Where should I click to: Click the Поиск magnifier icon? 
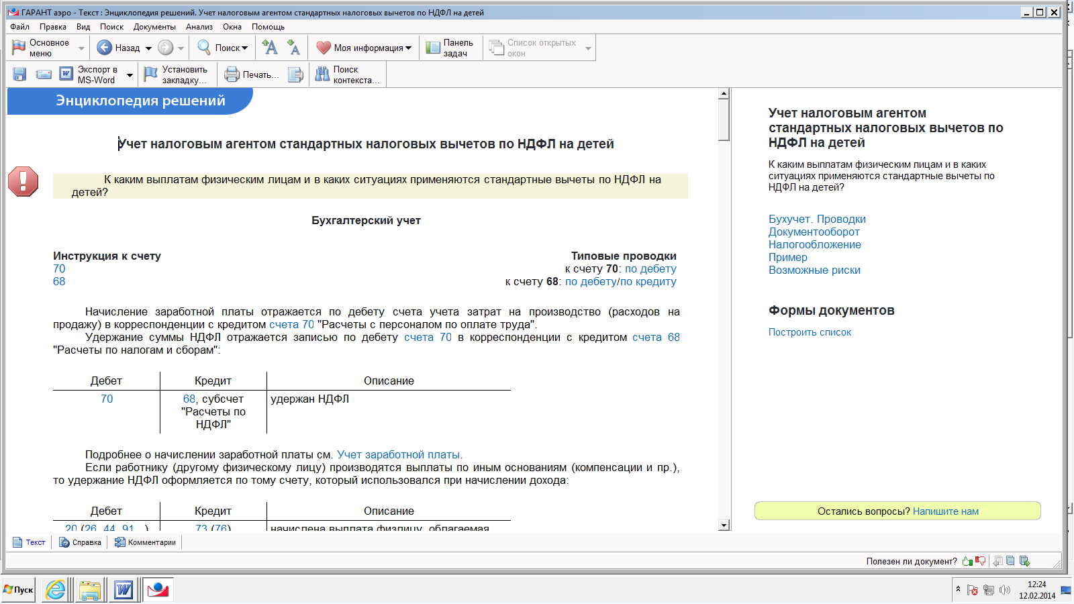coord(204,48)
